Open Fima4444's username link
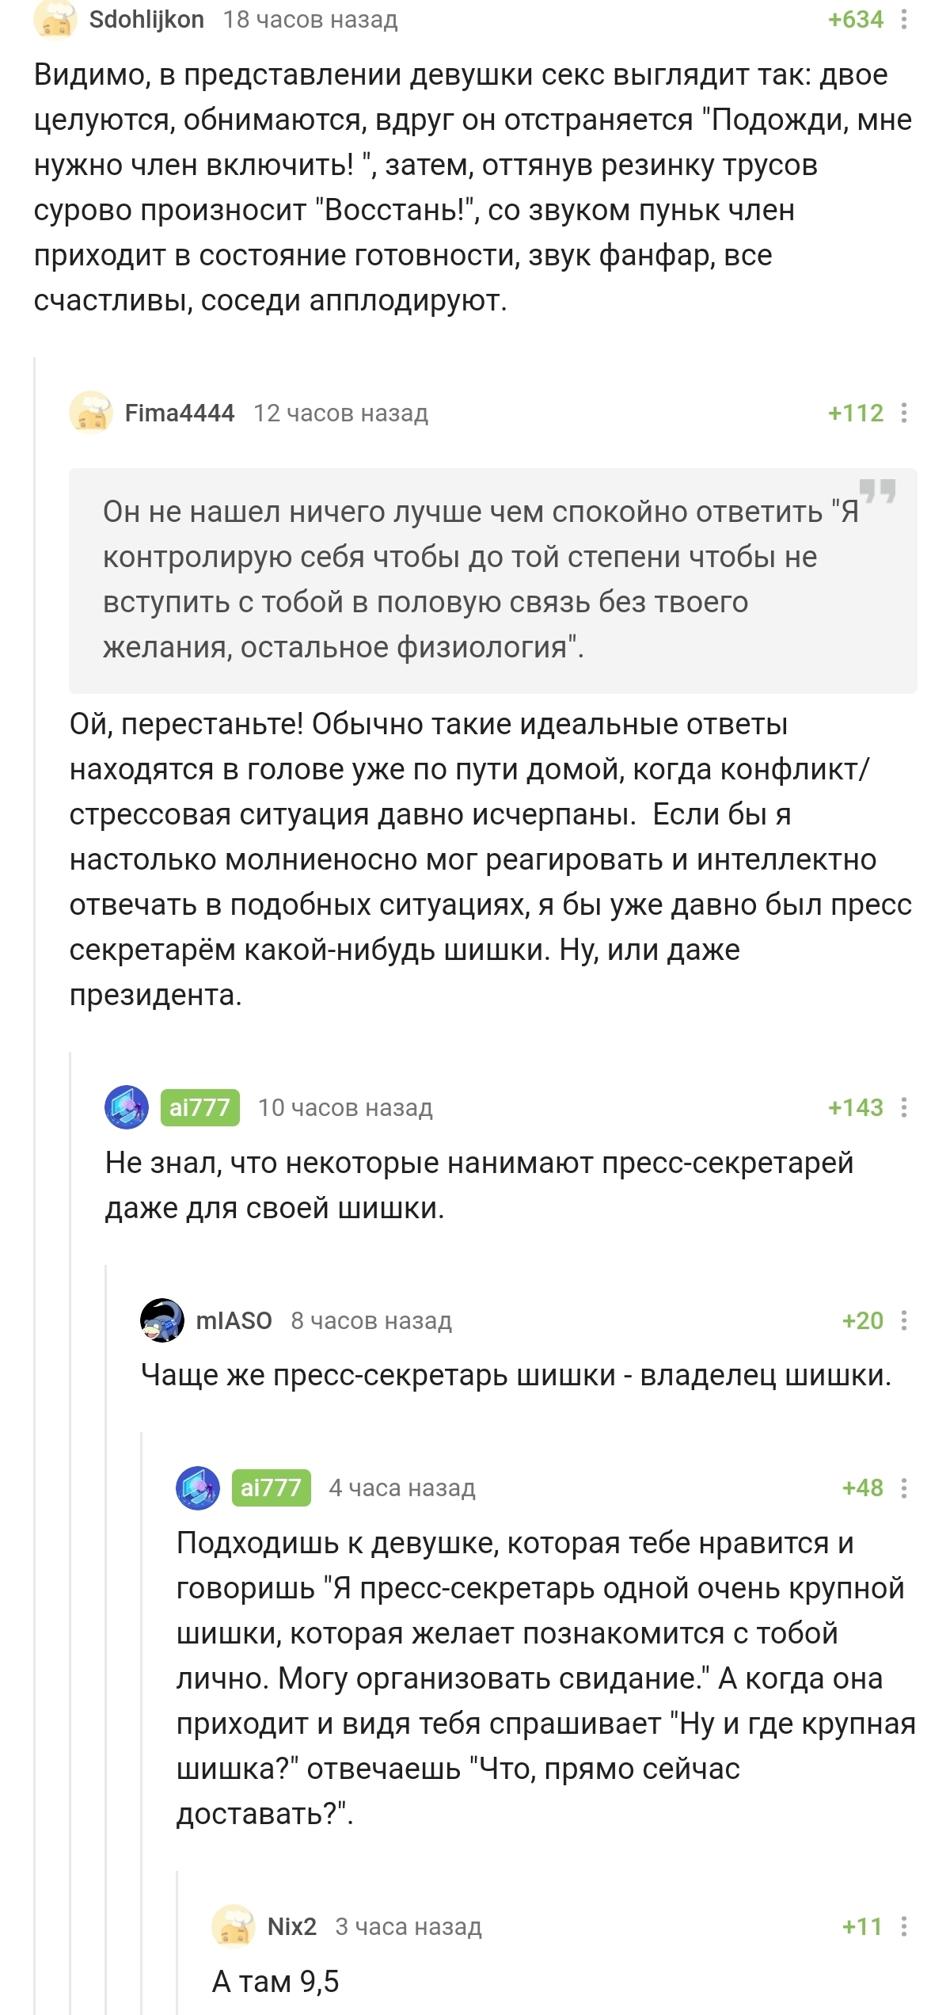950x2015 pixels. (x=180, y=413)
